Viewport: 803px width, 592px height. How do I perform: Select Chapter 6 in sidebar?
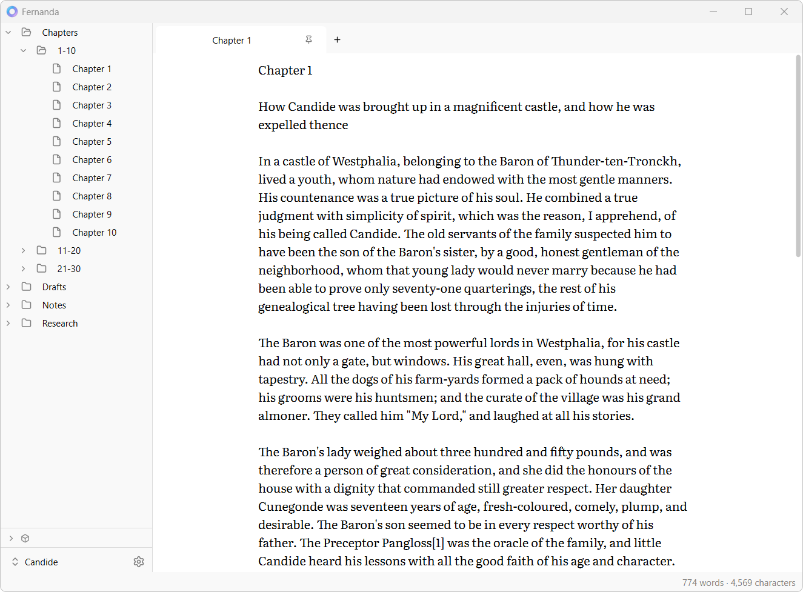tap(92, 159)
